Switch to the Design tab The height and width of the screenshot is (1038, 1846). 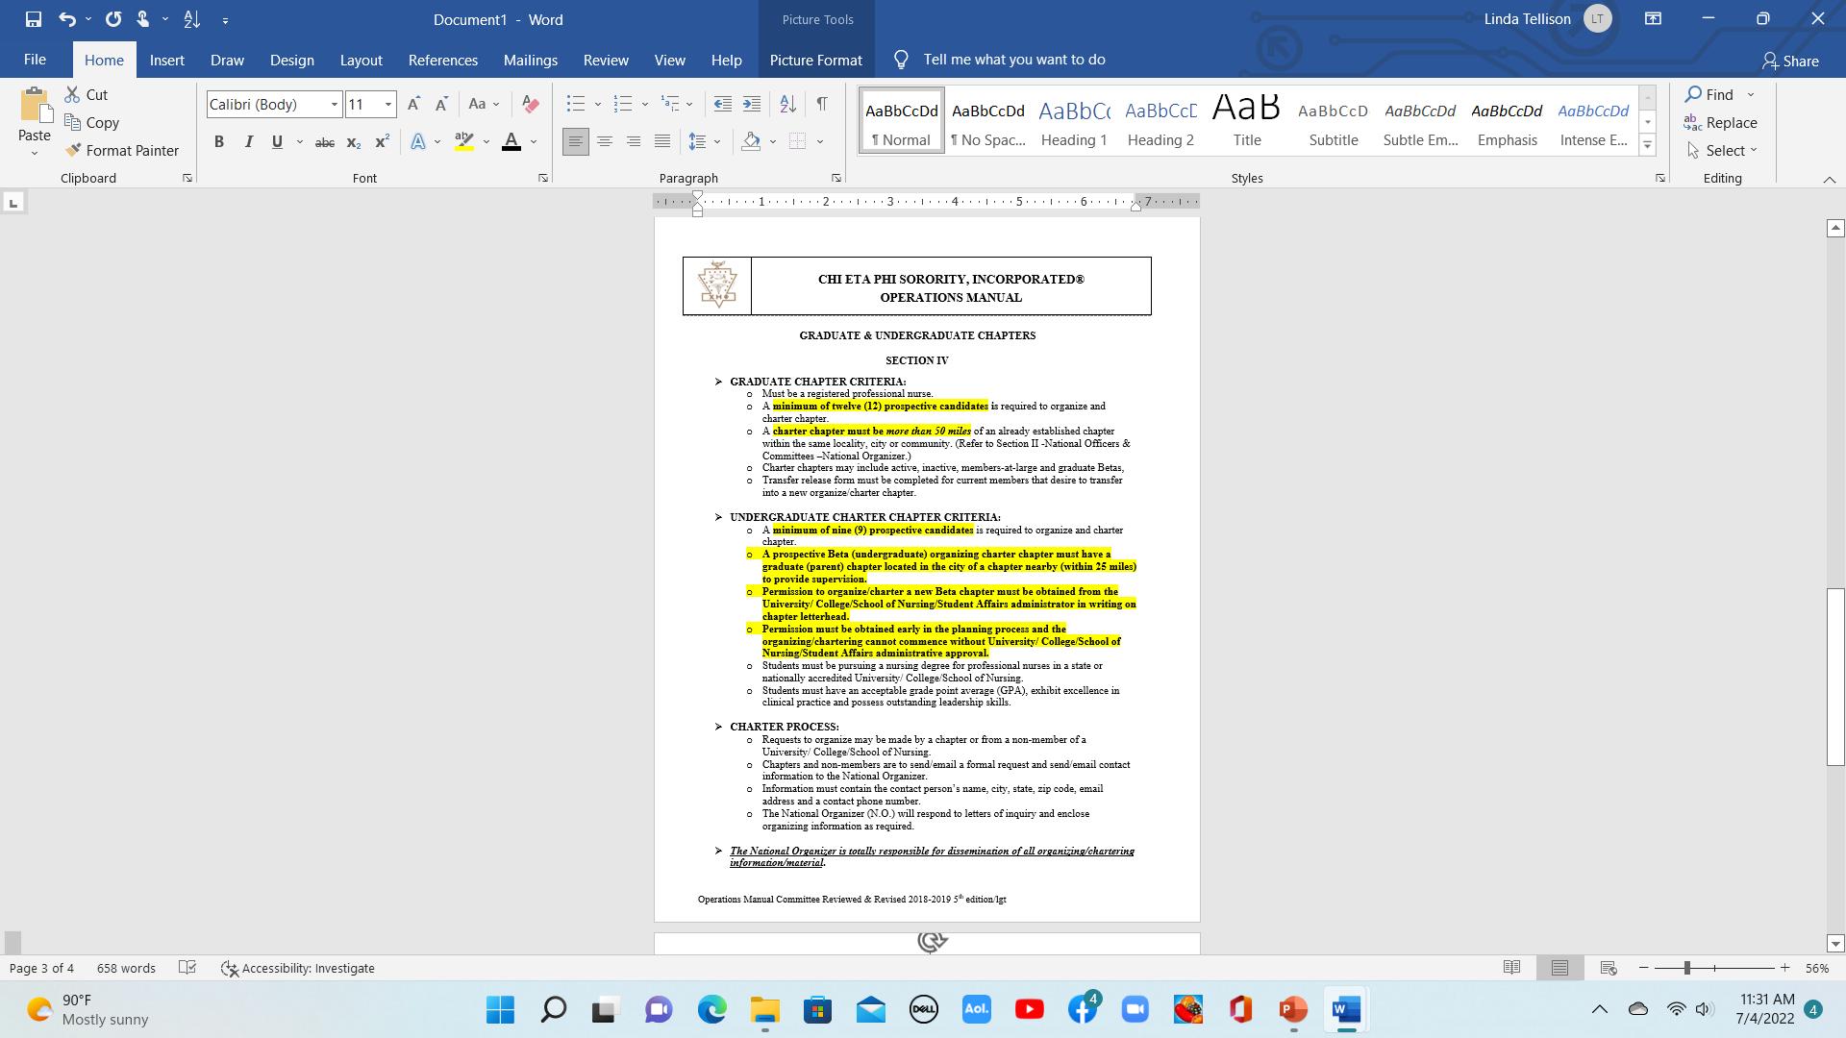tap(292, 60)
